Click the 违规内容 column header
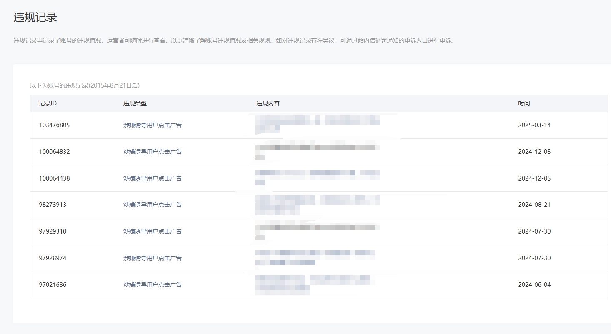The height and width of the screenshot is (334, 611). pos(268,103)
